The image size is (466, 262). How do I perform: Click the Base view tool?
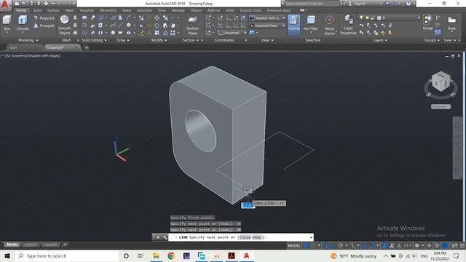451,23
